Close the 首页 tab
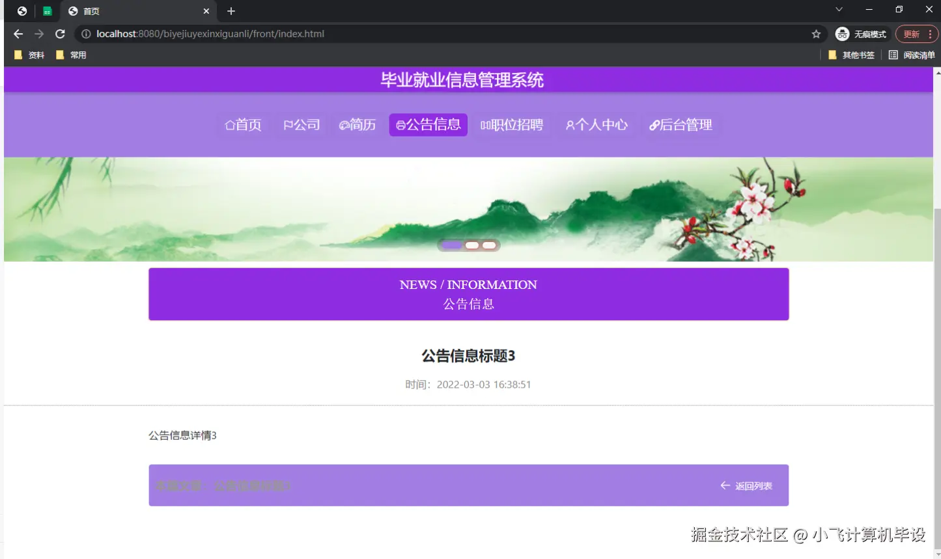This screenshot has height=559, width=941. [x=206, y=11]
